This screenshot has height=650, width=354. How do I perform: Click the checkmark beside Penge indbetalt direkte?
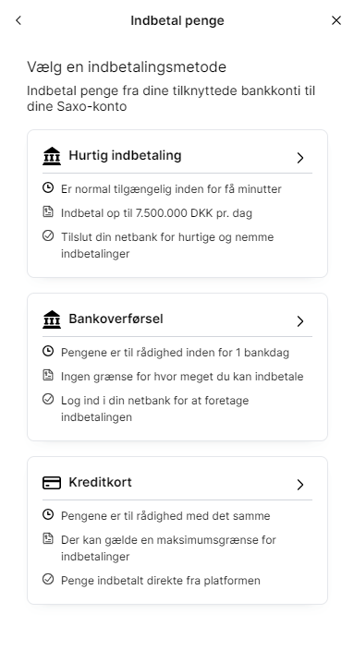[x=48, y=579]
